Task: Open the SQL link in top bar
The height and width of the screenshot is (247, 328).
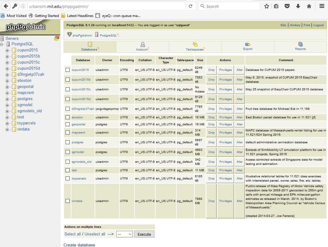Action: pos(283,25)
